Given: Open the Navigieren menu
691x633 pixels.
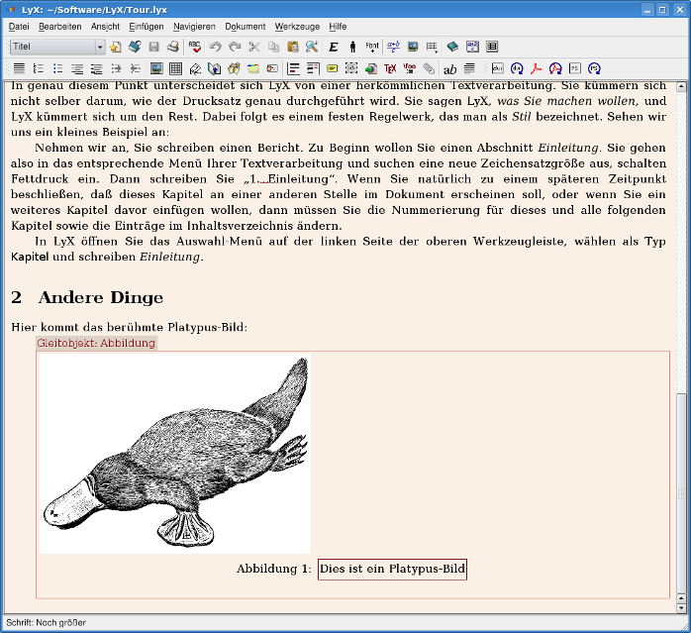Looking at the screenshot, I should [194, 27].
